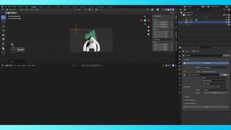Click the Blender logo icon

click(2, 6)
